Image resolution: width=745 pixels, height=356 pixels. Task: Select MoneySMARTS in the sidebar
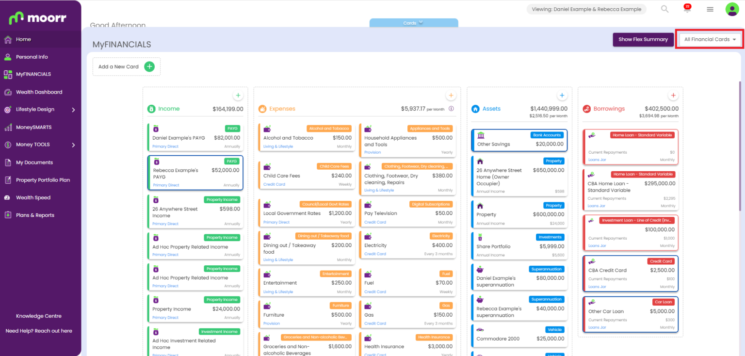[33, 127]
